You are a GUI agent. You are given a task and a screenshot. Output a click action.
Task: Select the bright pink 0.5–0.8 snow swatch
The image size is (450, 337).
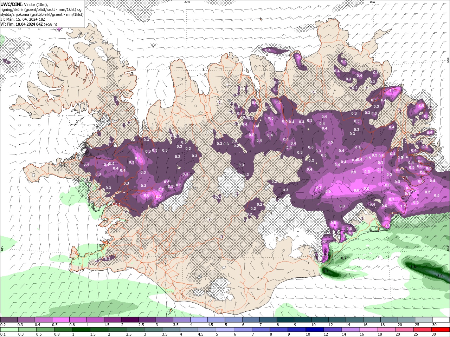click(60, 320)
